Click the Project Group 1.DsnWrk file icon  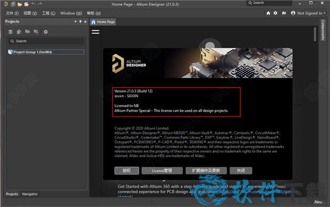tap(10, 52)
